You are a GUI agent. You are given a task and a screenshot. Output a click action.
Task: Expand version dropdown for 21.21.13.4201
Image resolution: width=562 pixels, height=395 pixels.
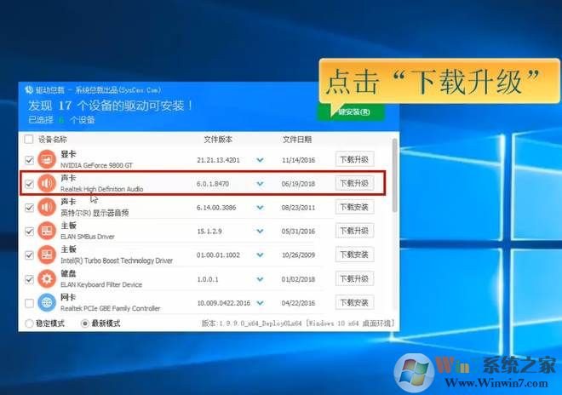pos(261,160)
